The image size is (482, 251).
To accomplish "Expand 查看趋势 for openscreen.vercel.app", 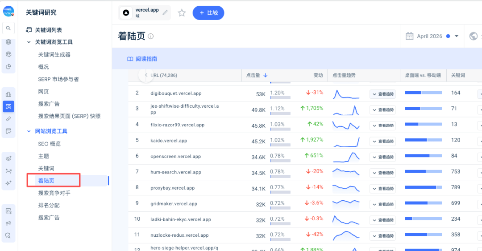I will [382, 157].
